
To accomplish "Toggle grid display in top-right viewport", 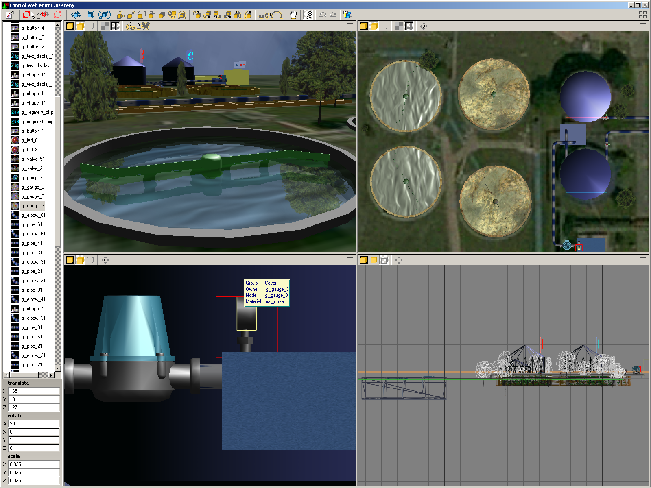I will point(409,26).
